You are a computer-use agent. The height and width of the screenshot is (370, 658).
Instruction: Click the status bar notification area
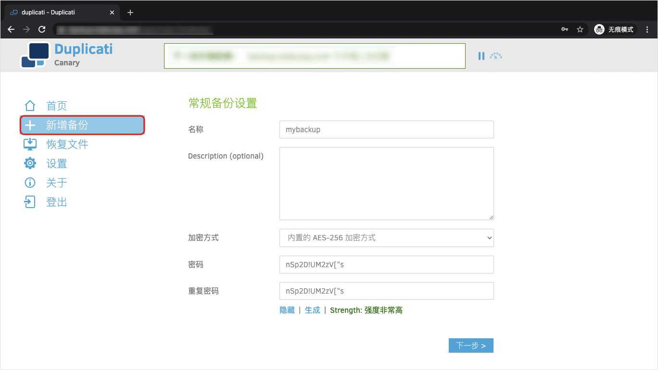[x=315, y=56]
